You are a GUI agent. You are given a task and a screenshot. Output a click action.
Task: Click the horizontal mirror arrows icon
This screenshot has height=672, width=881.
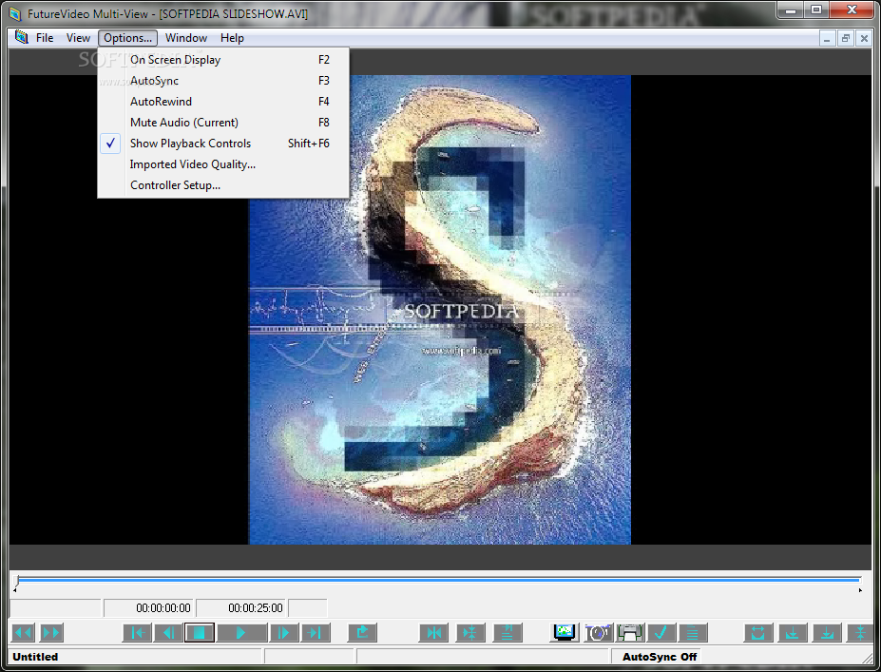(433, 633)
